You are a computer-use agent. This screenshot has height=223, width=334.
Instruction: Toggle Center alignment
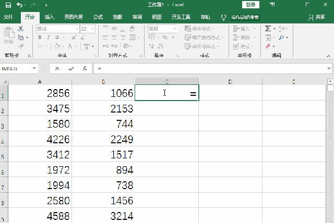coord(114,38)
